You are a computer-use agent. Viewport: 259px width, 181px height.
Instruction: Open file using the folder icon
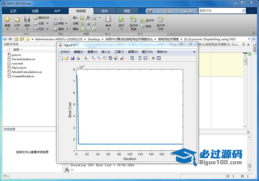click(17, 19)
